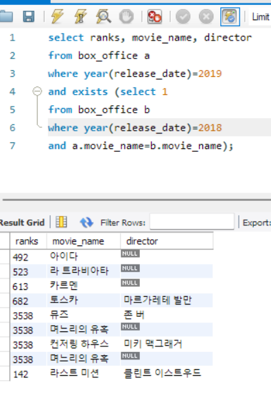Click the exists keyword in line 4
The height and width of the screenshot is (400, 271).
[x=90, y=91]
